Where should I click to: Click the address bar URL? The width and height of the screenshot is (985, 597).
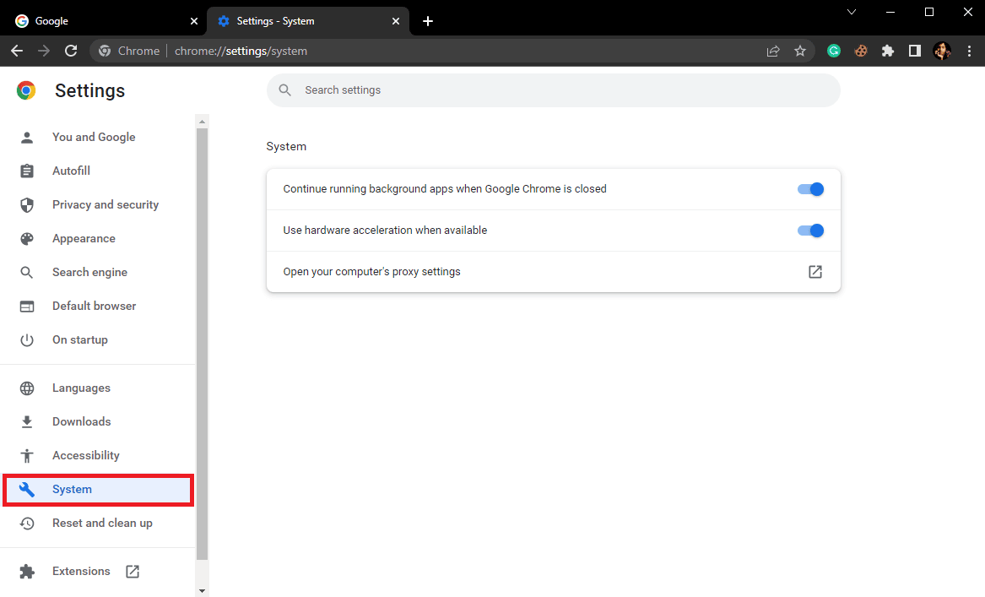(x=241, y=51)
